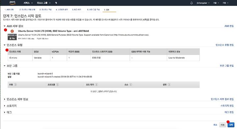The height and width of the screenshot is (129, 237).
Task: Expand the 태그 section
Action: click(x=5, y=112)
